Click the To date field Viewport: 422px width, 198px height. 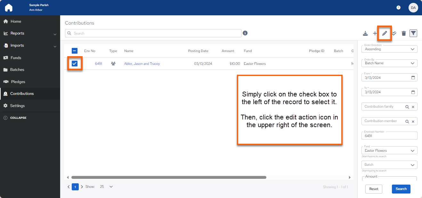click(x=389, y=92)
